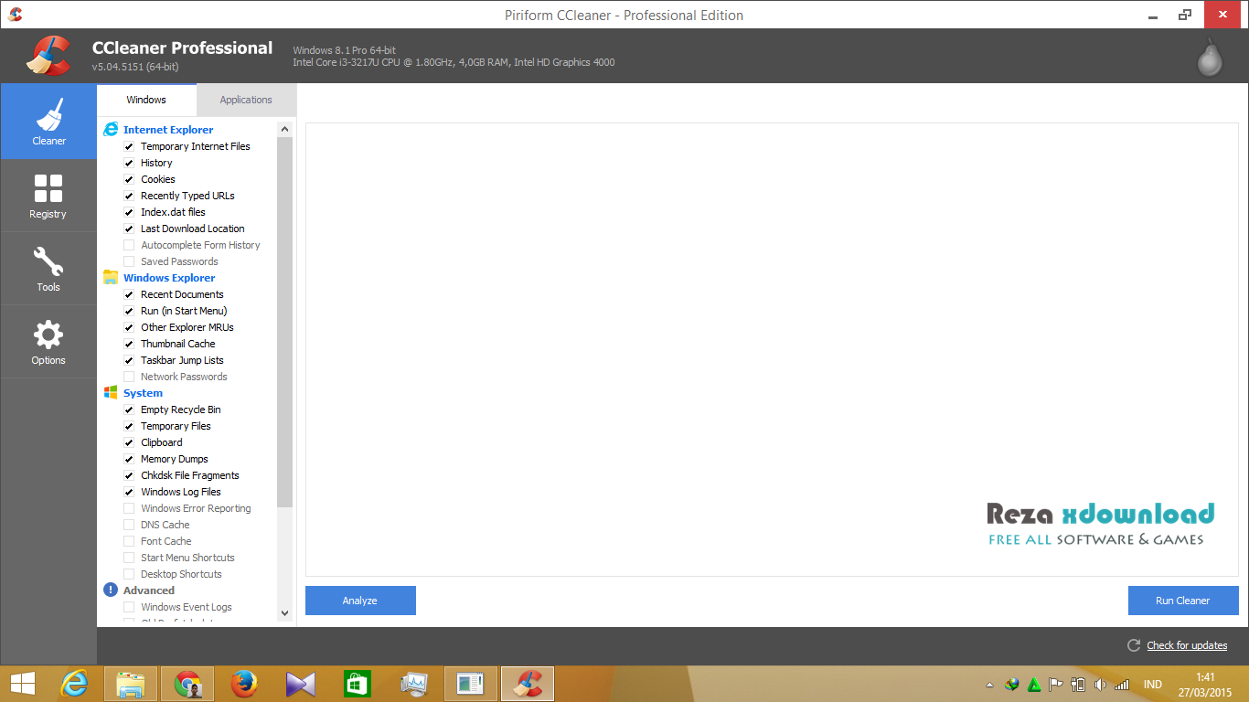Click the IND language indicator
The height and width of the screenshot is (702, 1249).
coord(1153,684)
